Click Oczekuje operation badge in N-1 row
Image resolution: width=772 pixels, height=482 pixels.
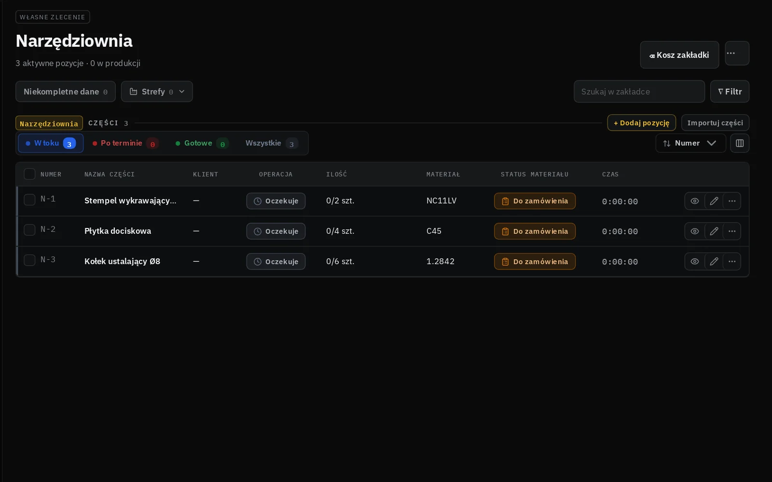[x=276, y=201]
